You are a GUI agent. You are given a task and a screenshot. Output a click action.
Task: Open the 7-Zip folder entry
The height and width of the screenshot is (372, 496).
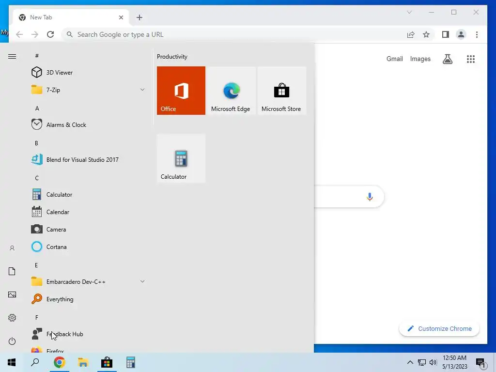coord(89,90)
